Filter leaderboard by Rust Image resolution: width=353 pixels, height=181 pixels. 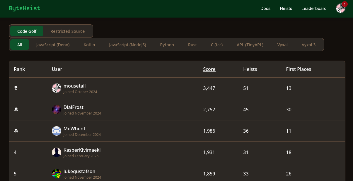(x=192, y=45)
